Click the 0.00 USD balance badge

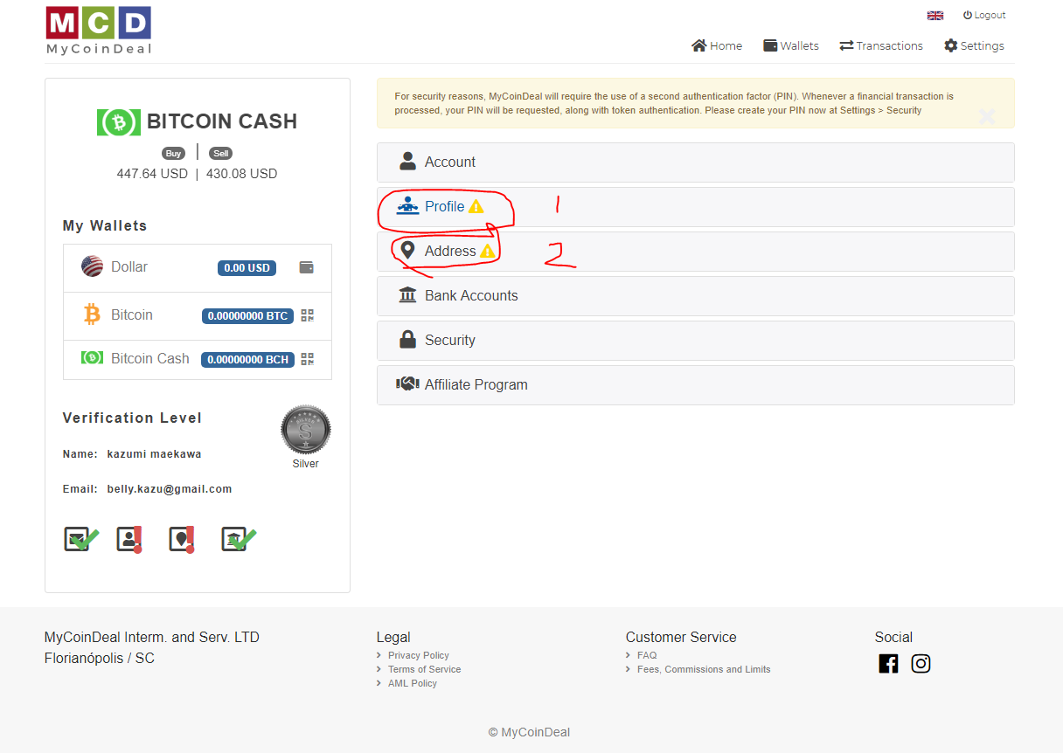pos(247,268)
